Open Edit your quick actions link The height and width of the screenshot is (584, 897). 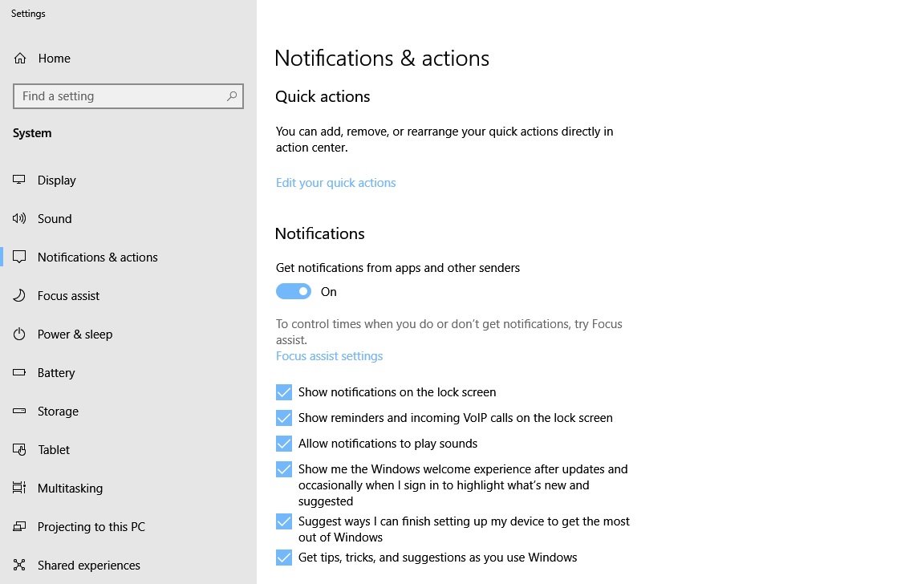click(335, 183)
